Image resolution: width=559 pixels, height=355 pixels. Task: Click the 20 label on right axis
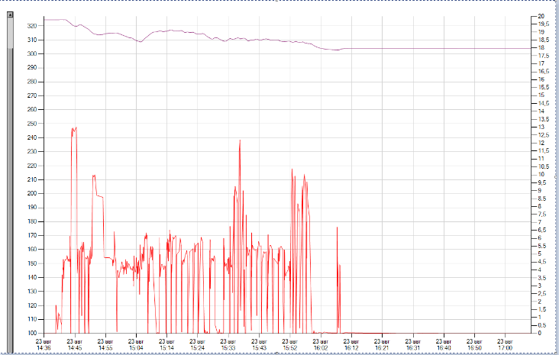pyautogui.click(x=541, y=16)
